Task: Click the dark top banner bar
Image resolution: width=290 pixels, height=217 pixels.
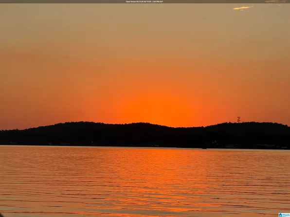Action: pyautogui.click(x=145, y=1)
